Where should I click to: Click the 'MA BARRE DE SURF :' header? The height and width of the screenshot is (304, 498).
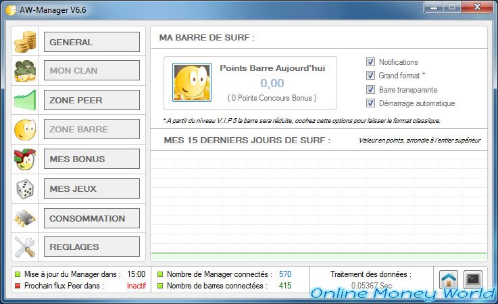tap(207, 37)
